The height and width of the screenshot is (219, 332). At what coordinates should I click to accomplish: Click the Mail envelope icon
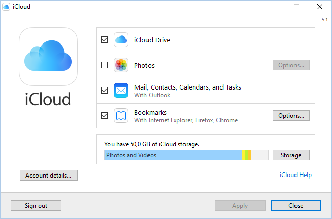[121, 91]
